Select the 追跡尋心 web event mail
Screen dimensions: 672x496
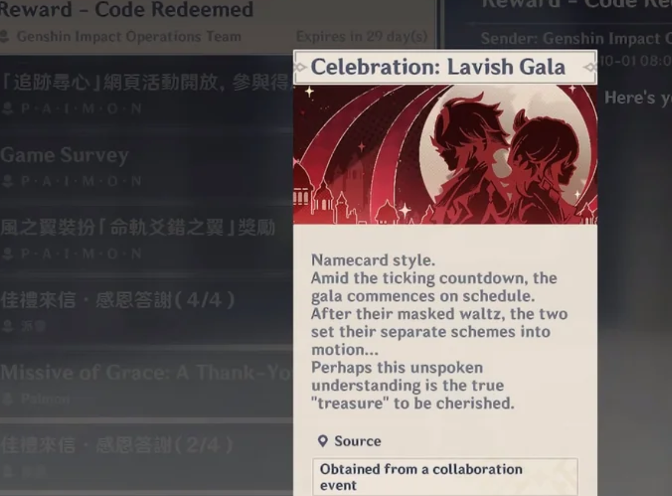[x=147, y=93]
